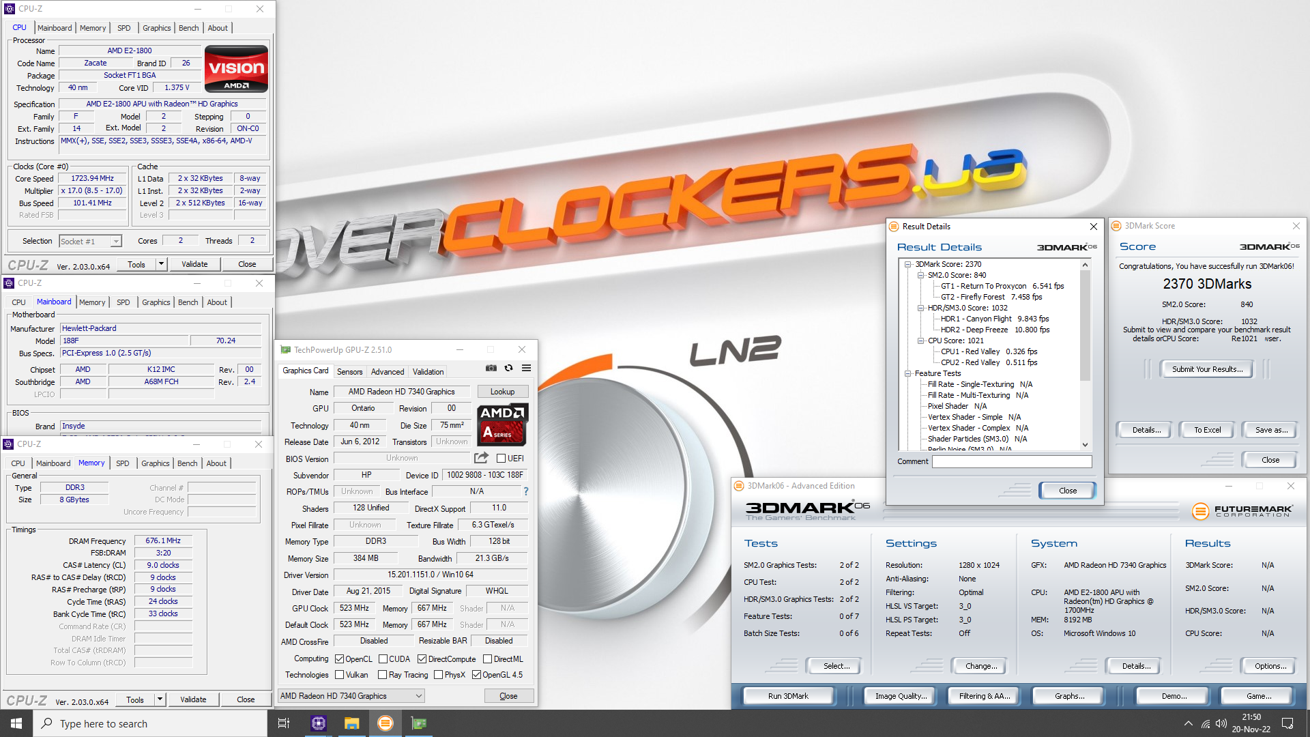Viewport: 1310px width, 737px height.
Task: Click Validate in the top CPU-Z window
Action: click(x=194, y=264)
